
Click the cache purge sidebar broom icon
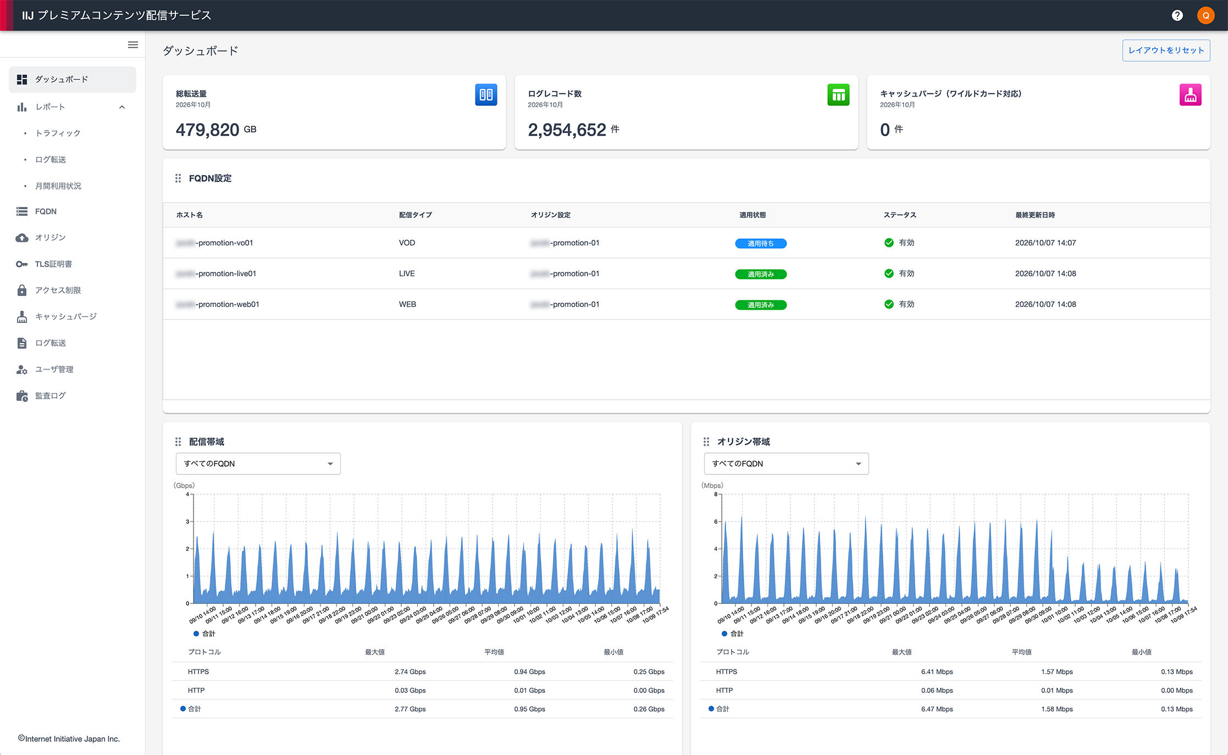point(22,317)
